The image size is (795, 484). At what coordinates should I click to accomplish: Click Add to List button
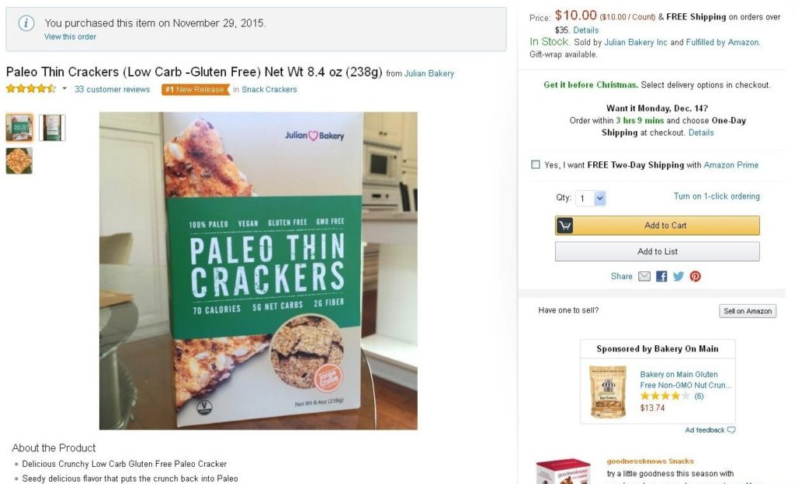click(657, 251)
